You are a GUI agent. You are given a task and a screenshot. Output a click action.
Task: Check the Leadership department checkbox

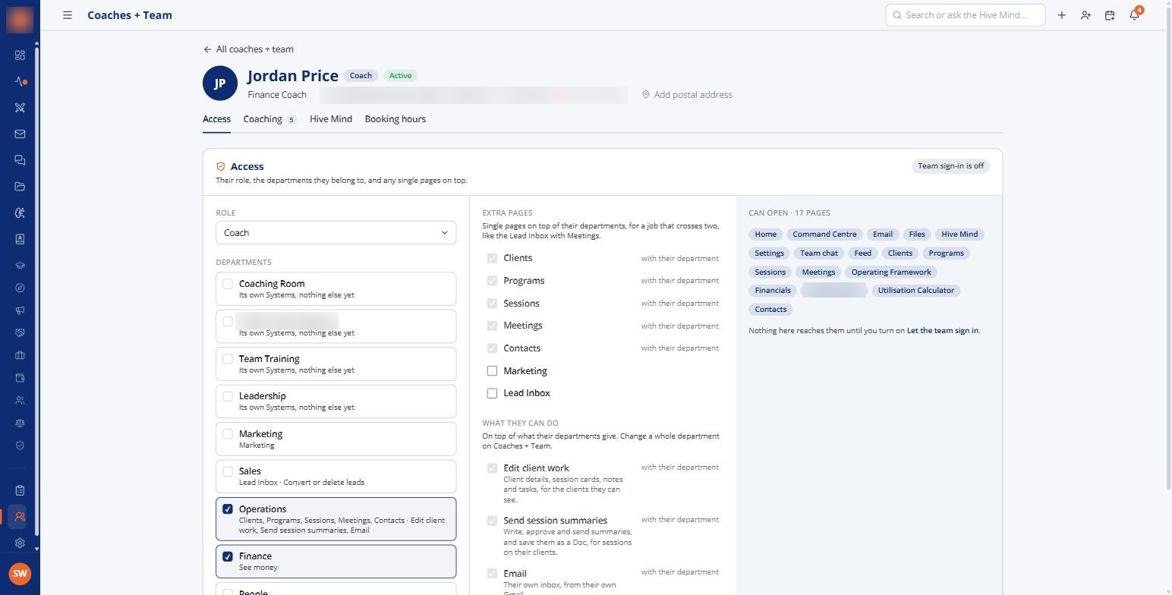pos(228,396)
